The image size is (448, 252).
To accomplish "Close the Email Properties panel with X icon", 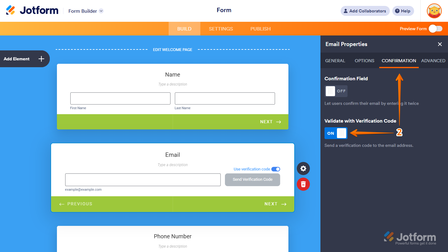I will click(440, 44).
